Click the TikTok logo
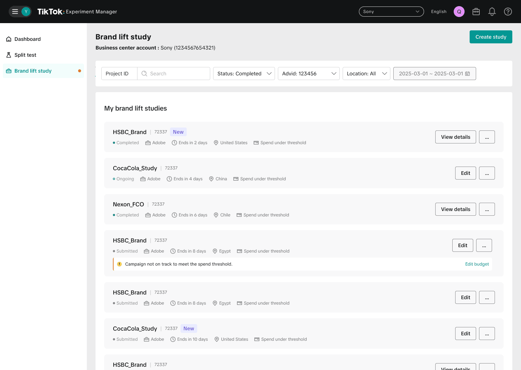 (50, 12)
